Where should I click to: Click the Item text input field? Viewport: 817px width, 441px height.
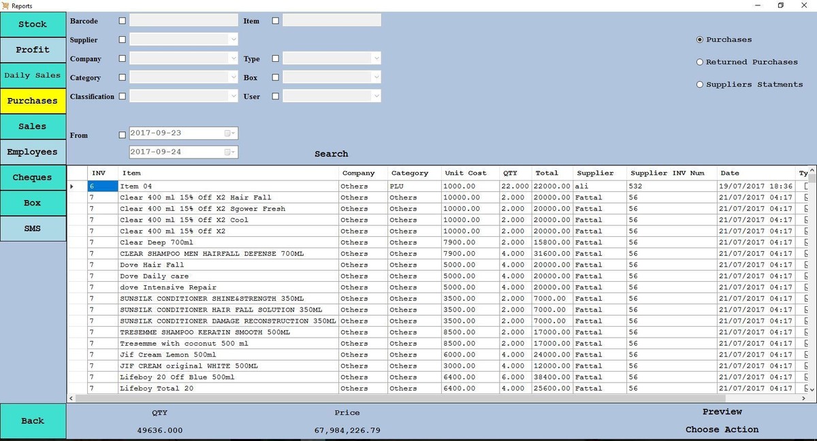point(332,21)
